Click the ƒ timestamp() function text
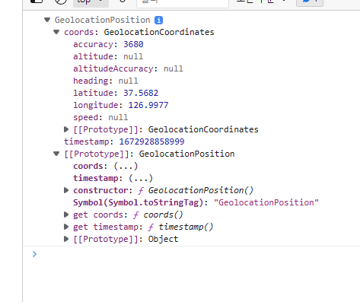Viewport: 360px width, 302px height. click(180, 227)
